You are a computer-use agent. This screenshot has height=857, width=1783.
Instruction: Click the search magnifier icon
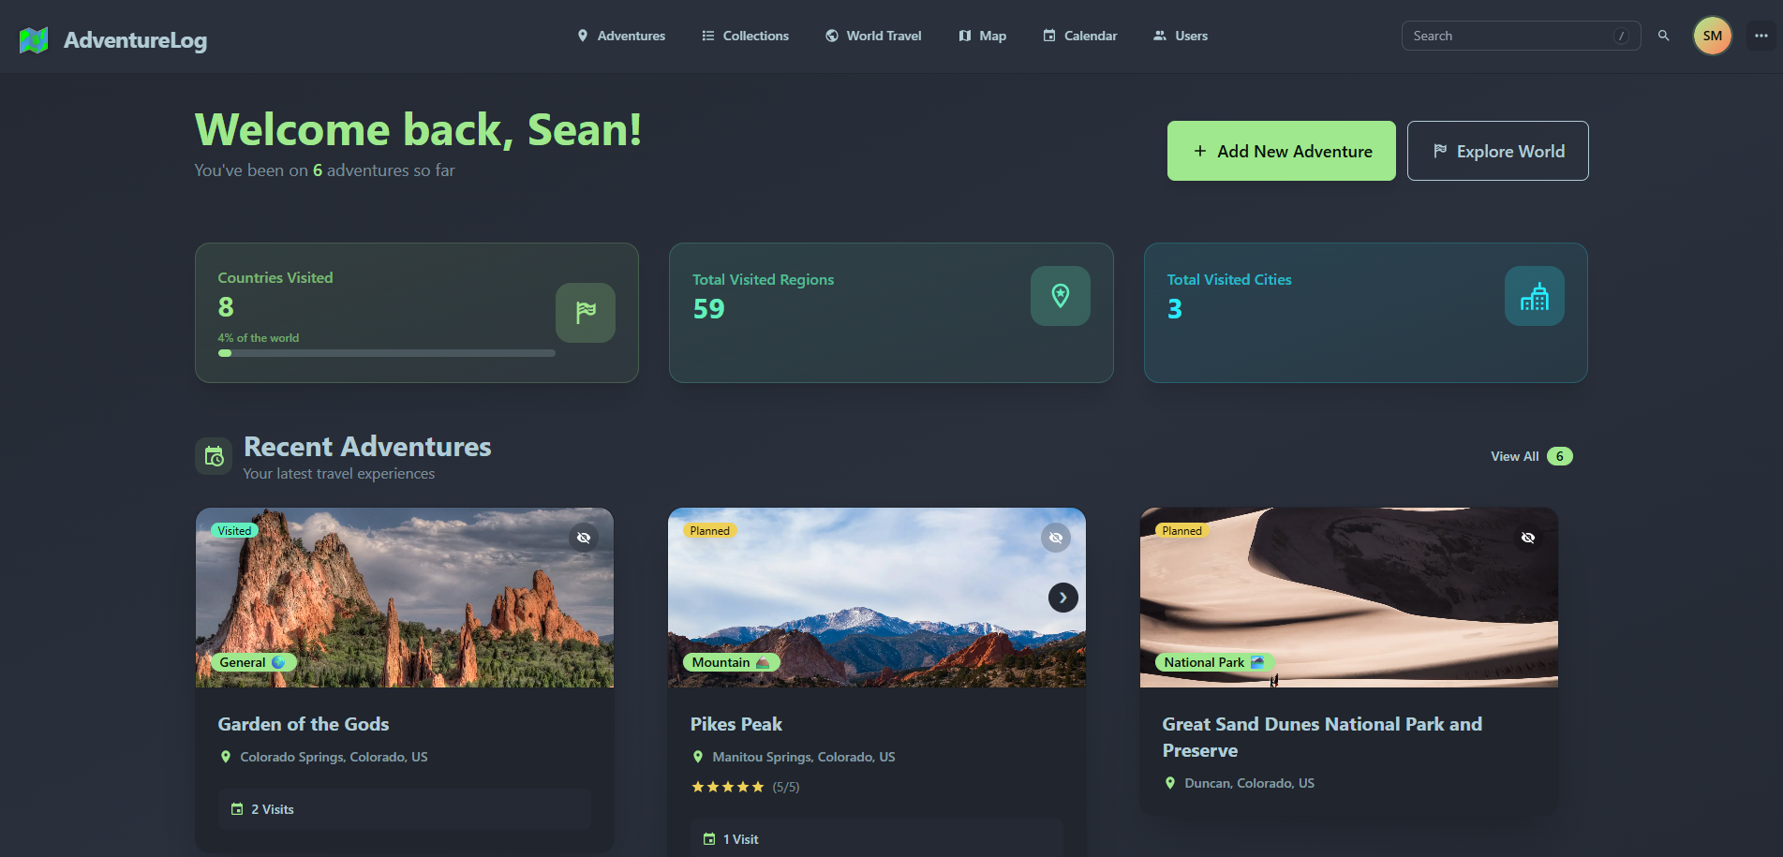(x=1663, y=36)
